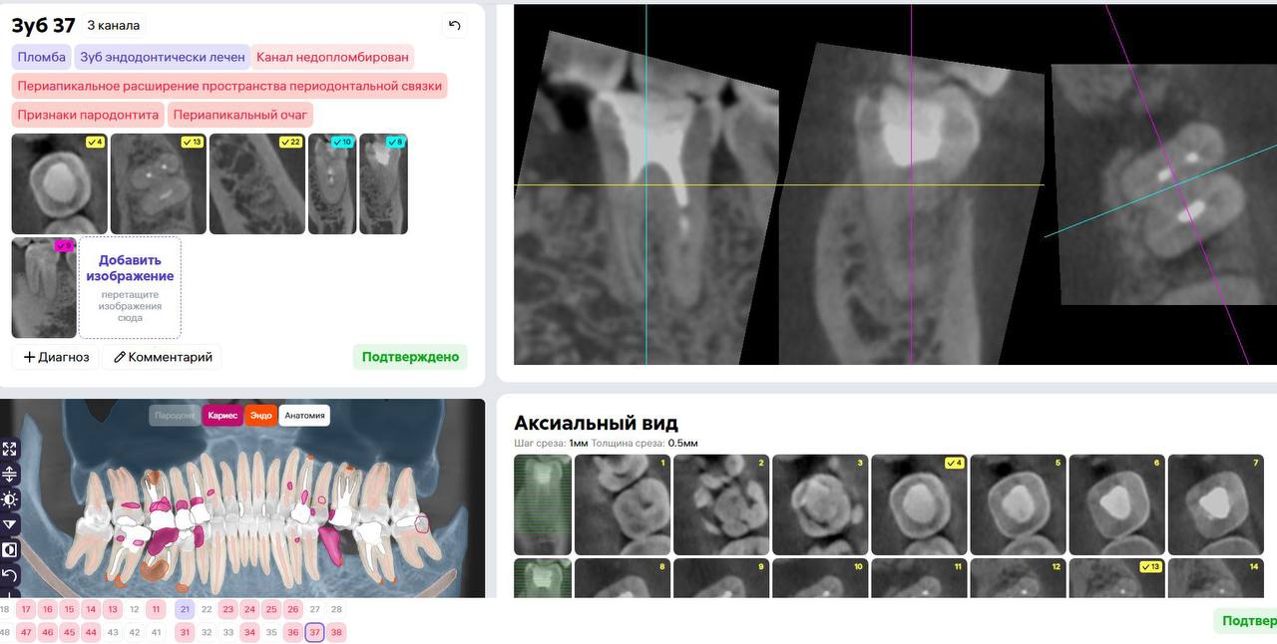Click the green Подтверждено status button
The height and width of the screenshot is (644, 1277).
pos(410,357)
